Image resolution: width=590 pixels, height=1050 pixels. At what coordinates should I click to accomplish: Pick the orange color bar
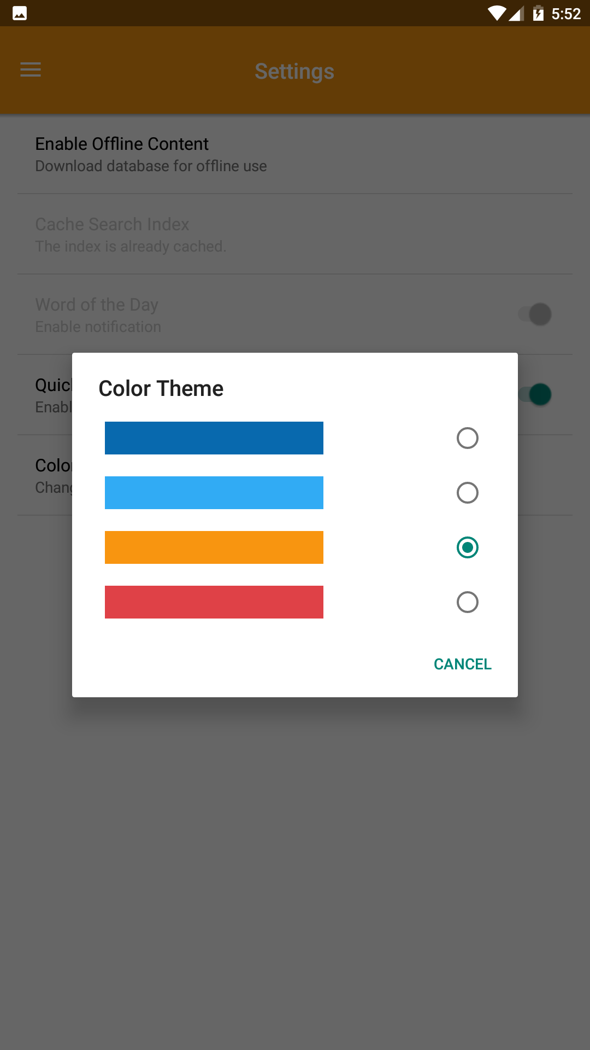coord(214,547)
